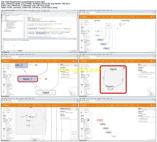Click the cost node in Main Graph frame
Screen dimensions: 157x142
tap(98, 31)
